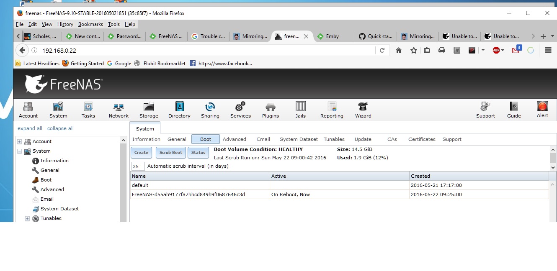The width and height of the screenshot is (557, 271).
Task: Click the Create button
Action: 141,153
